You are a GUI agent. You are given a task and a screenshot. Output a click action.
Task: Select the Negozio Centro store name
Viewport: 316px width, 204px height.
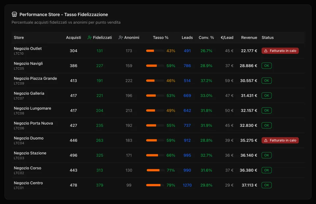(28, 183)
